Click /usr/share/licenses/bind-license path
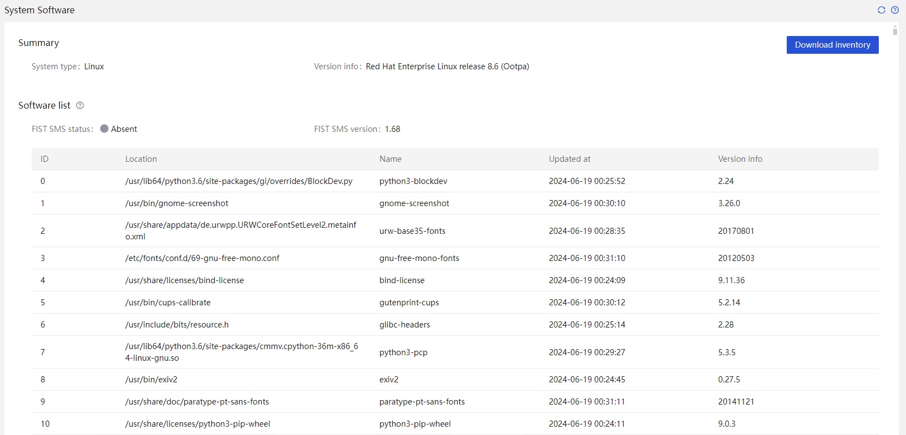Viewport: 906px width, 435px height. (185, 280)
